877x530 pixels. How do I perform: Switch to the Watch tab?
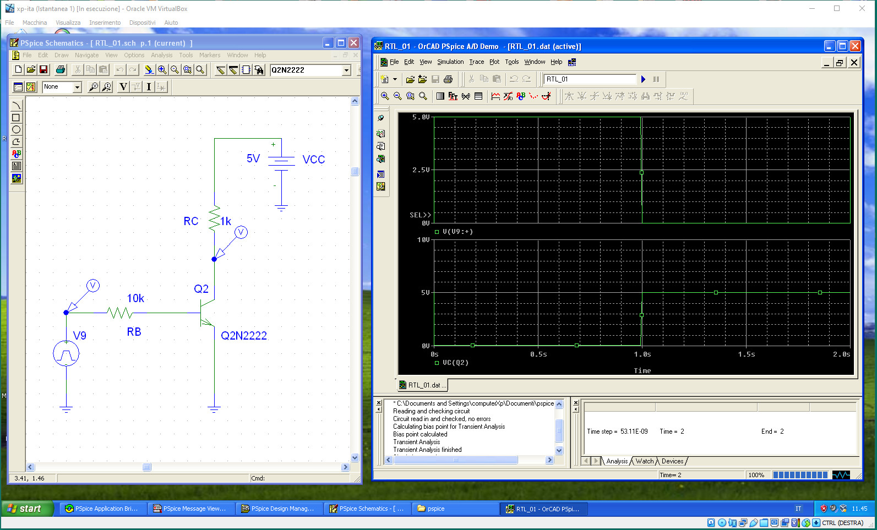point(644,461)
